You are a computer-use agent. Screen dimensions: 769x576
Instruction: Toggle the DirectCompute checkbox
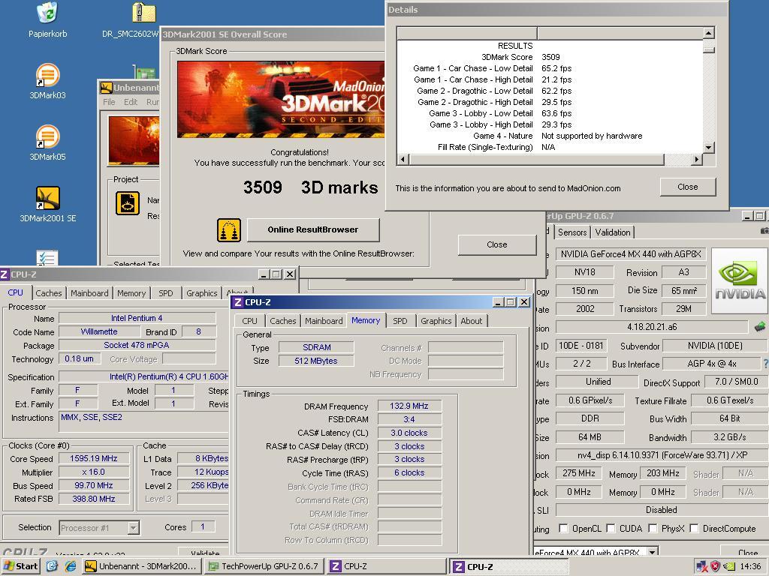point(694,528)
